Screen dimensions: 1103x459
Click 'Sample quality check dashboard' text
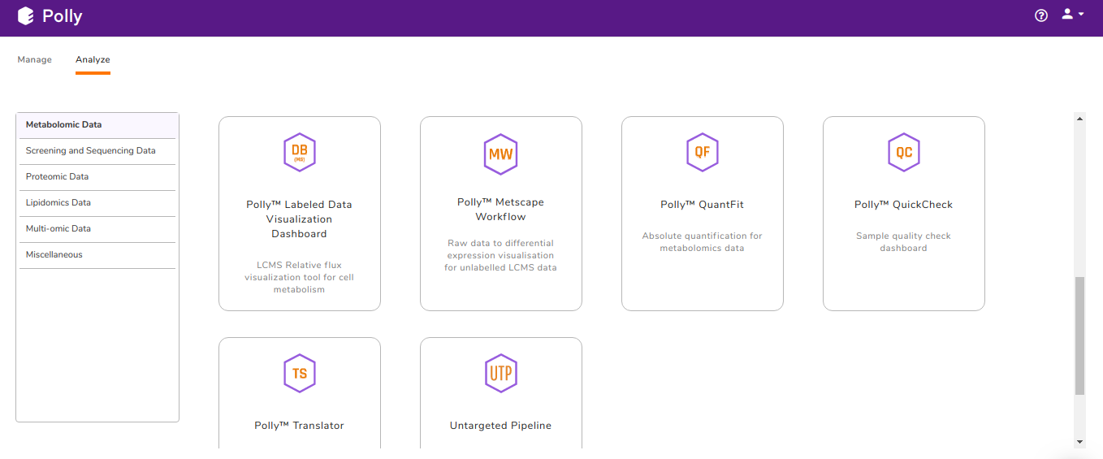tap(904, 242)
